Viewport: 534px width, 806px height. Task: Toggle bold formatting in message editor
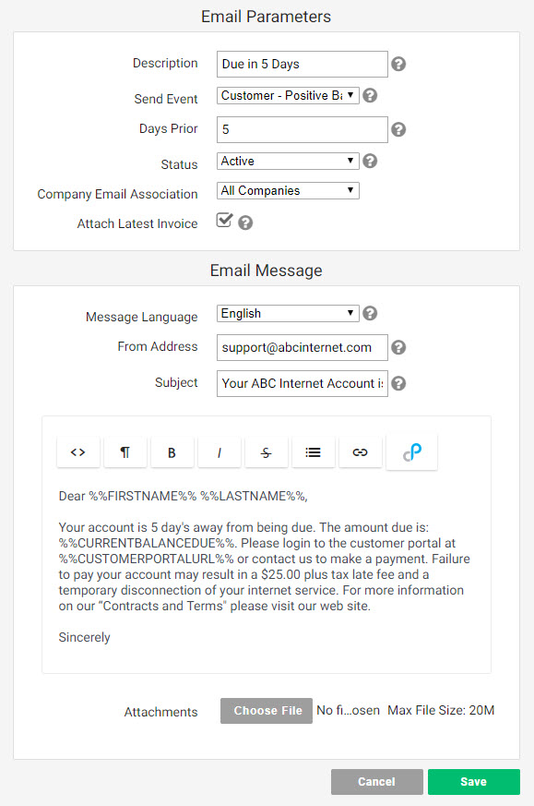click(172, 452)
